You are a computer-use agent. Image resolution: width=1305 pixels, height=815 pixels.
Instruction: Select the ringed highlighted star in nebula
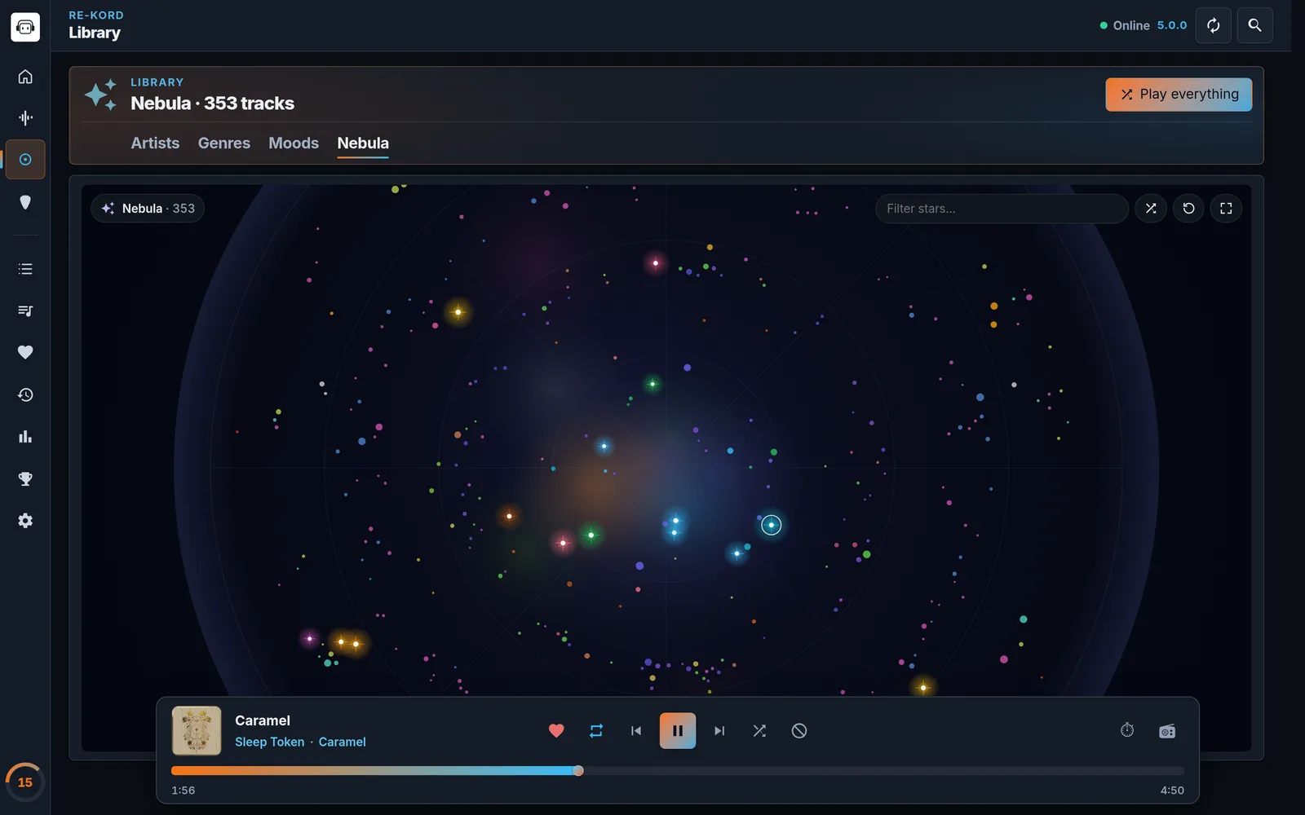[x=771, y=525]
